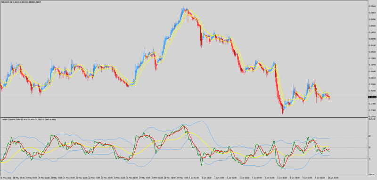
Task: Click the 50 level label in the indicator scale
Action: tap(369, 147)
